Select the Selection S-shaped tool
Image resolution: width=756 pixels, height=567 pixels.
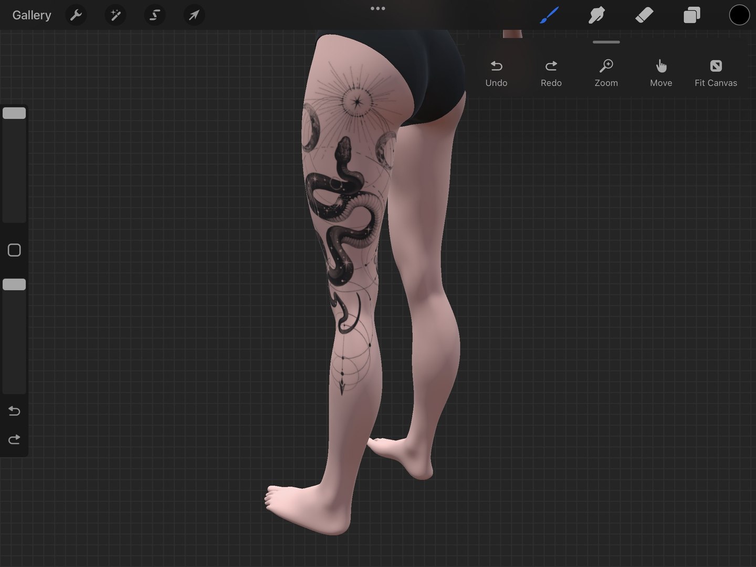pyautogui.click(x=155, y=15)
